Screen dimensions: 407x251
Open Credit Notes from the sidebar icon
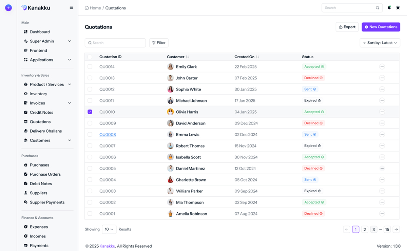tap(25, 112)
